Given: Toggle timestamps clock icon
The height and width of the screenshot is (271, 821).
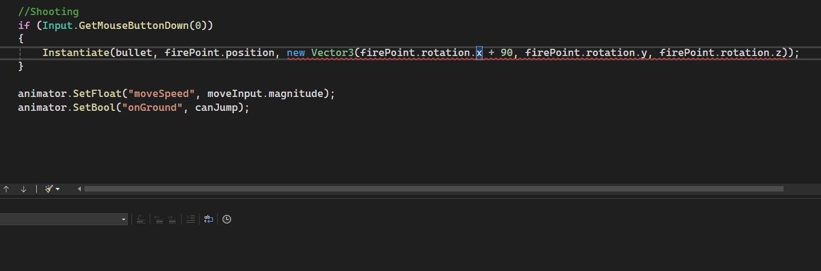Looking at the screenshot, I should (x=227, y=219).
